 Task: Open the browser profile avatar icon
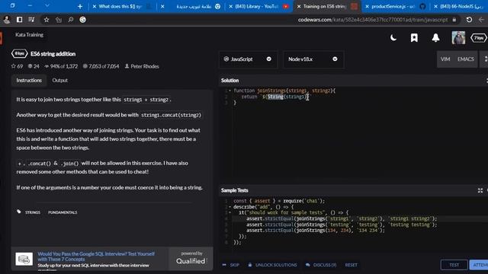click(7, 20)
